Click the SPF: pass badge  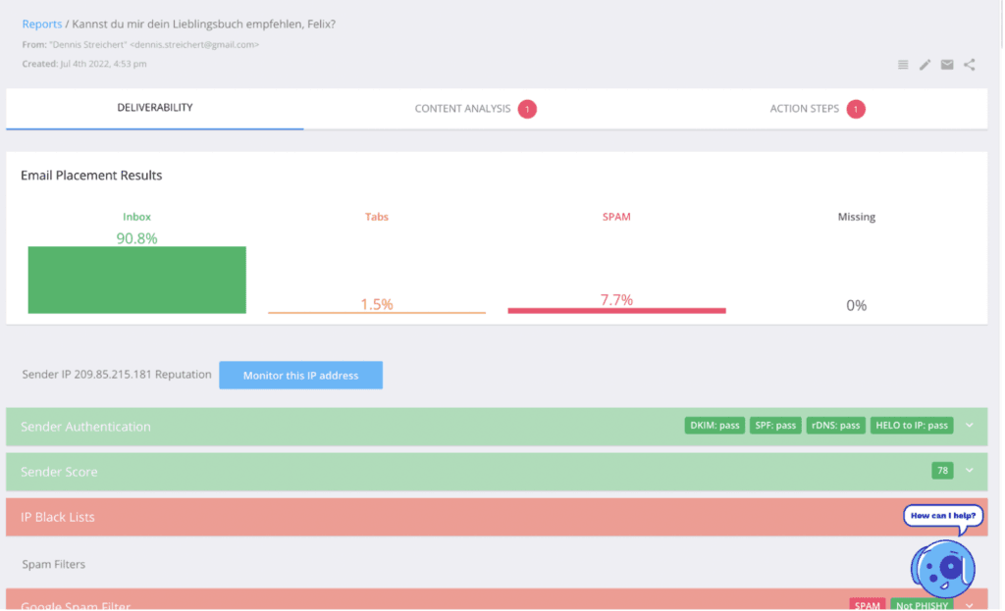[x=775, y=426]
